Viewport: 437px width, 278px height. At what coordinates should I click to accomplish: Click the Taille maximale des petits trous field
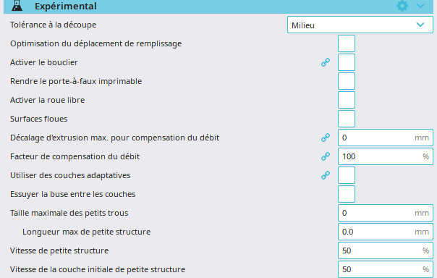(386, 213)
